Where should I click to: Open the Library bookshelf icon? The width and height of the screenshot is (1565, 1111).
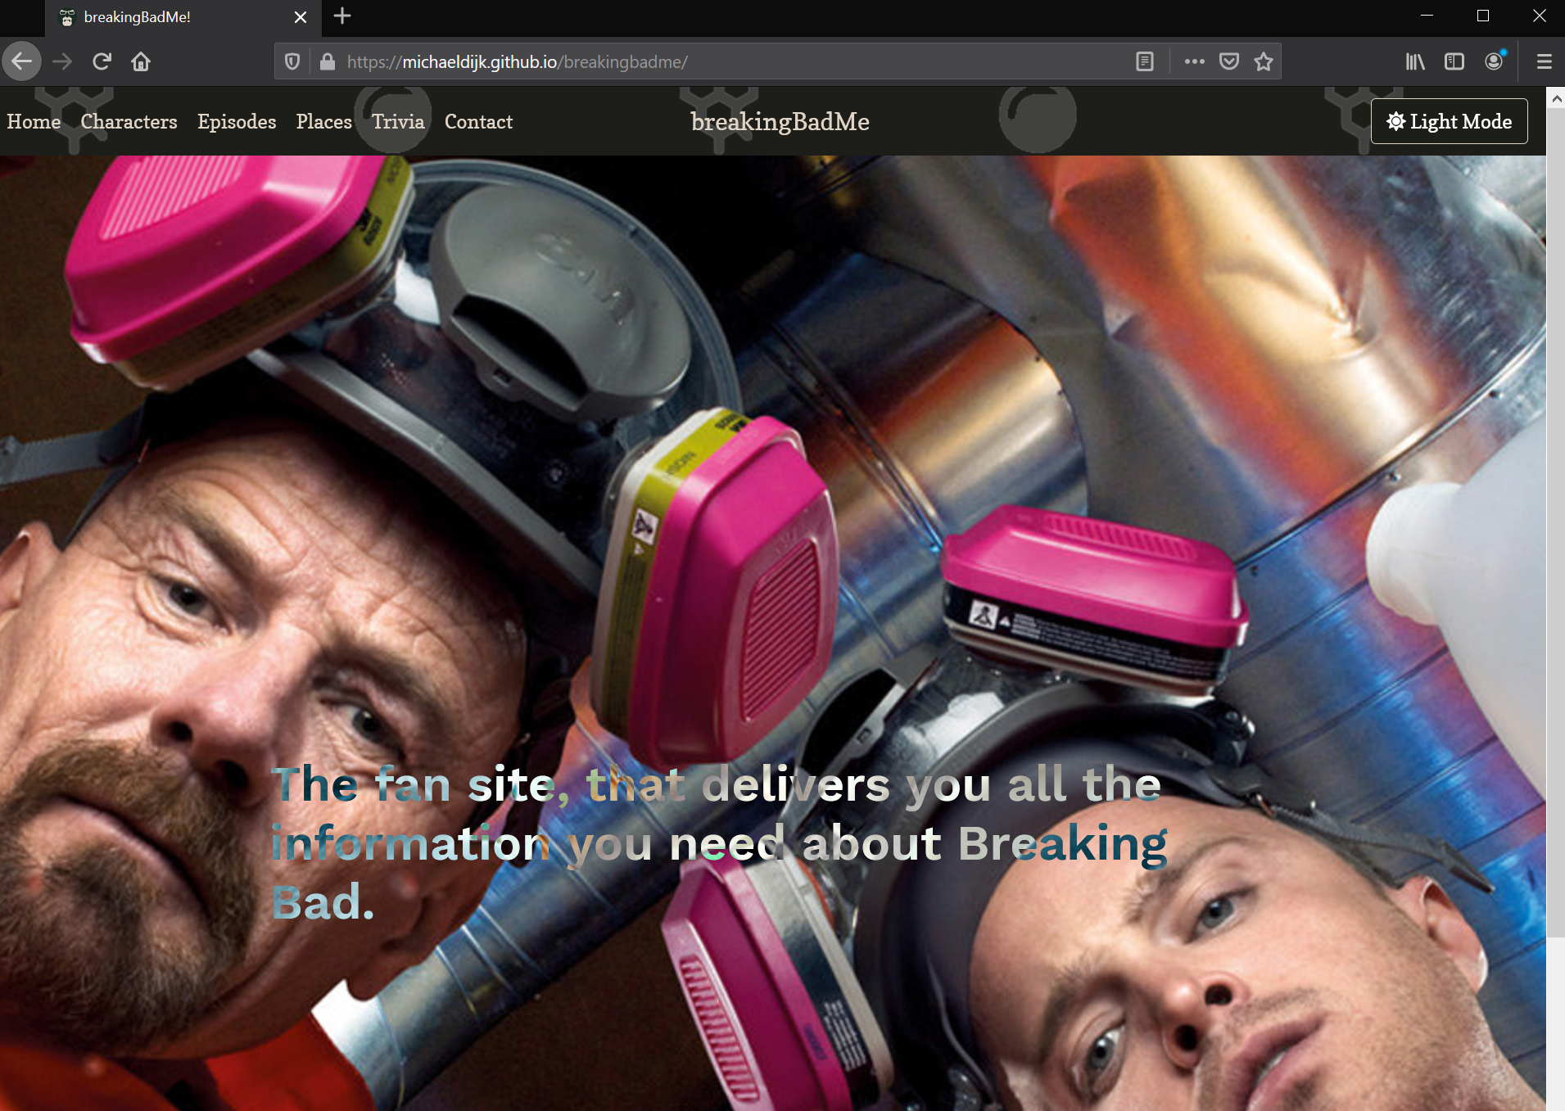(x=1415, y=61)
